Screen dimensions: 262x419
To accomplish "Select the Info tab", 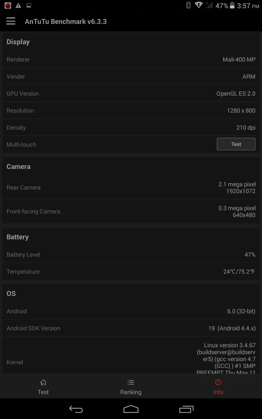I will [218, 387].
